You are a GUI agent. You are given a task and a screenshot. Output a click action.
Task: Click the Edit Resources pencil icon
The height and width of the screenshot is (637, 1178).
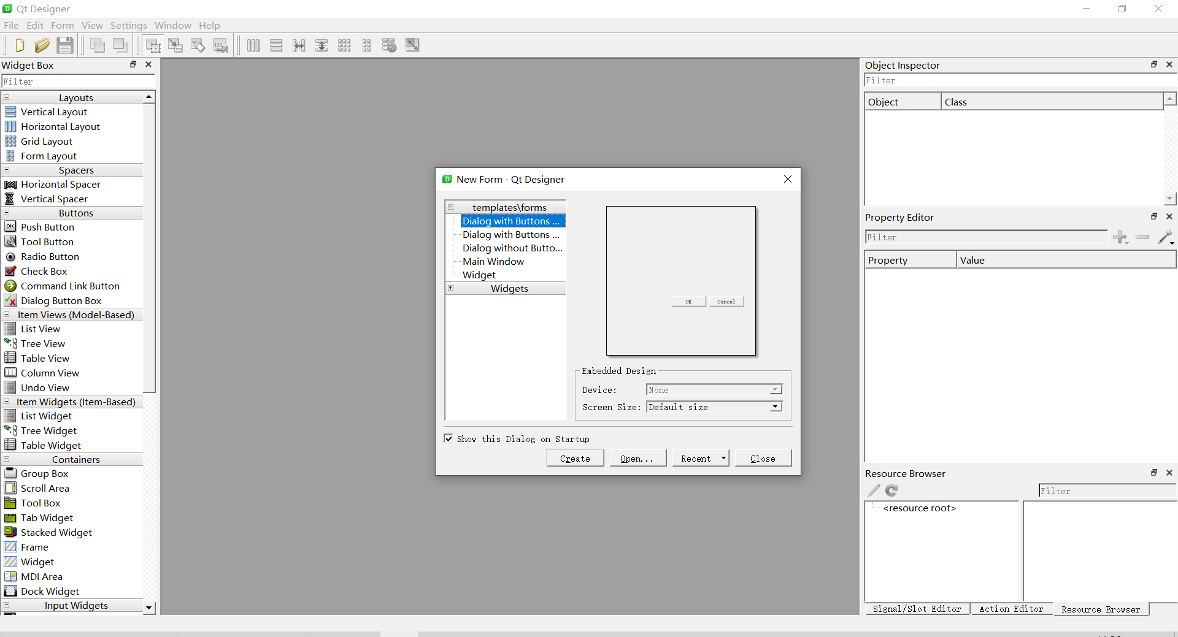(x=874, y=490)
